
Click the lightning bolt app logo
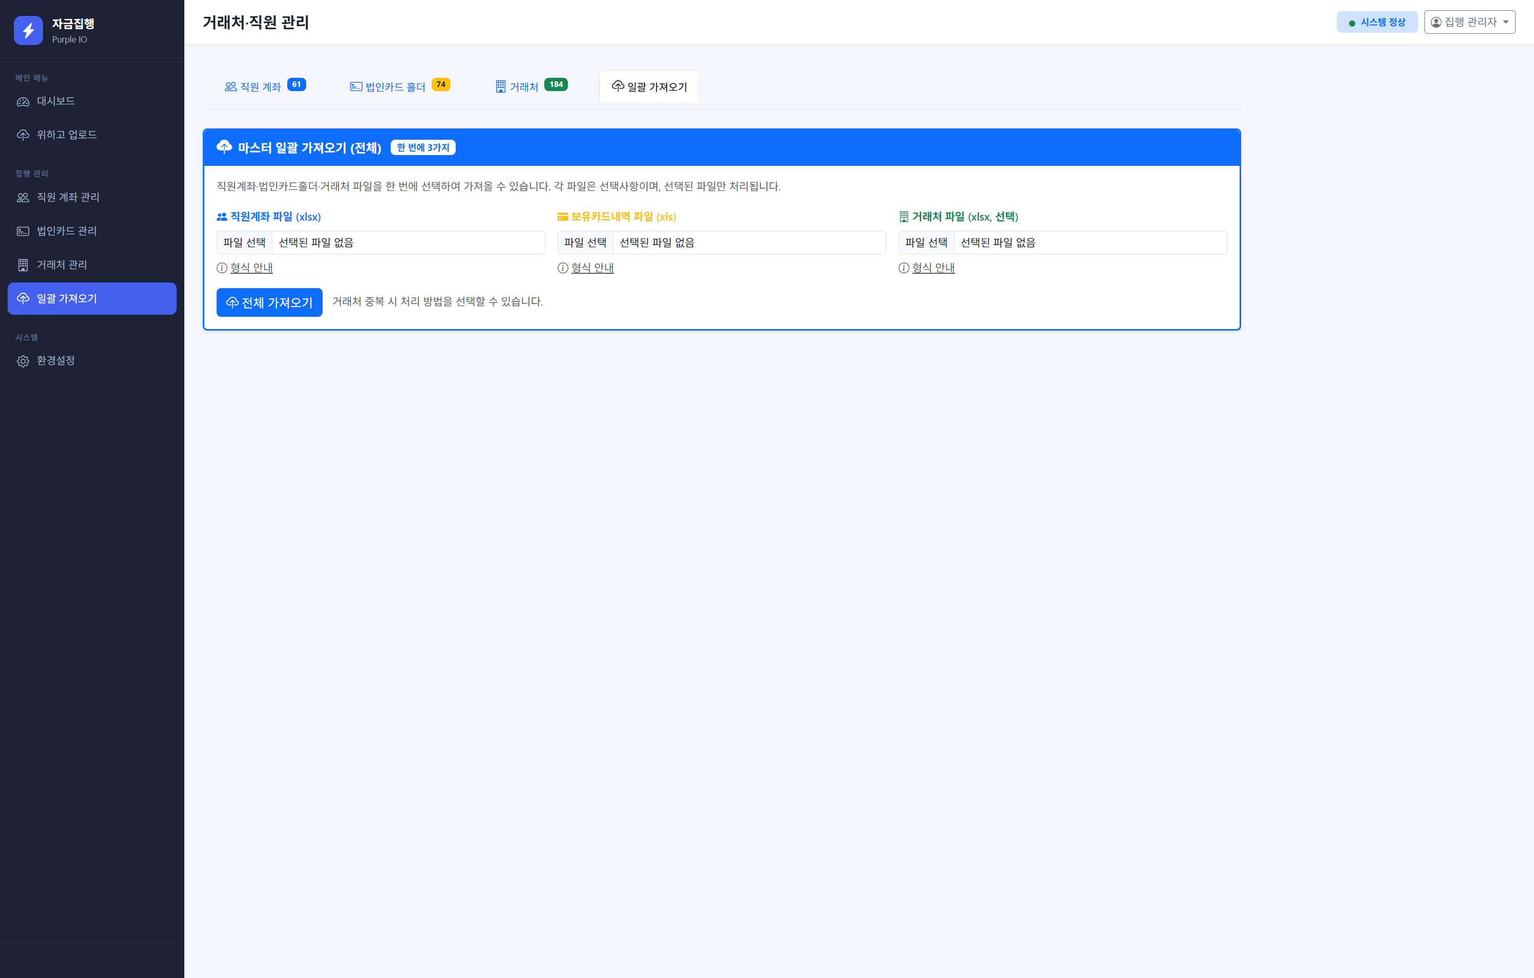pyautogui.click(x=28, y=31)
